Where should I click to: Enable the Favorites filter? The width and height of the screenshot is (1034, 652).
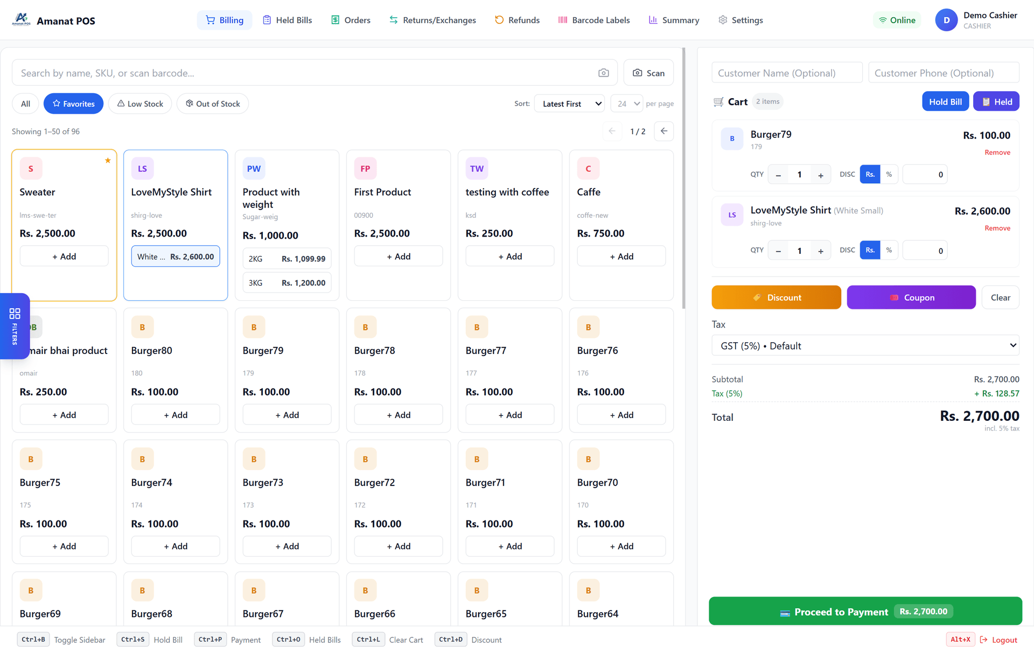[73, 103]
